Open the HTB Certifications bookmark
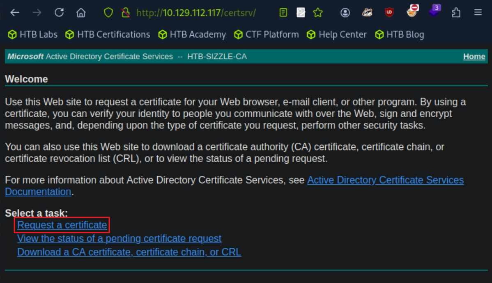 pos(108,34)
